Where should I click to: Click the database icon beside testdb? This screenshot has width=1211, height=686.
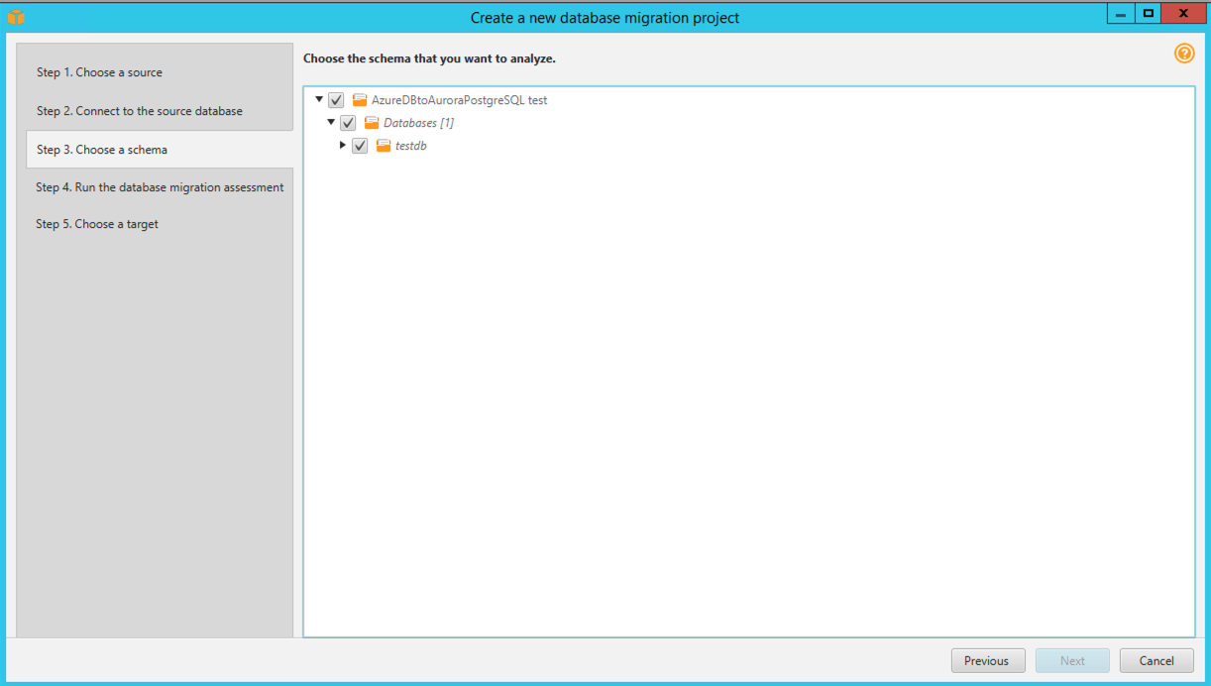(x=383, y=145)
